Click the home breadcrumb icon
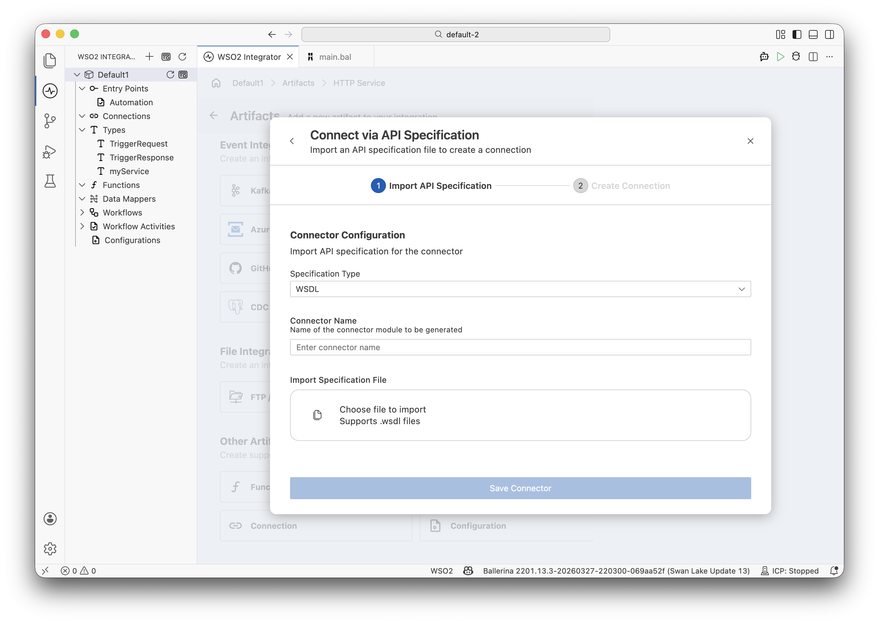 [216, 83]
